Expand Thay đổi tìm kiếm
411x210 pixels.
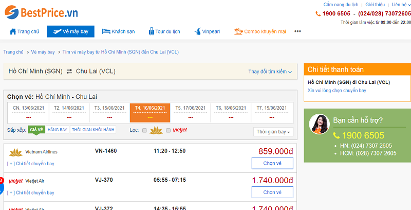[x=270, y=72]
